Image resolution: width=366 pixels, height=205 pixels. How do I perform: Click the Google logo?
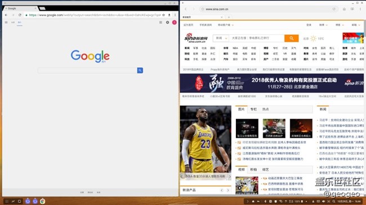point(90,56)
